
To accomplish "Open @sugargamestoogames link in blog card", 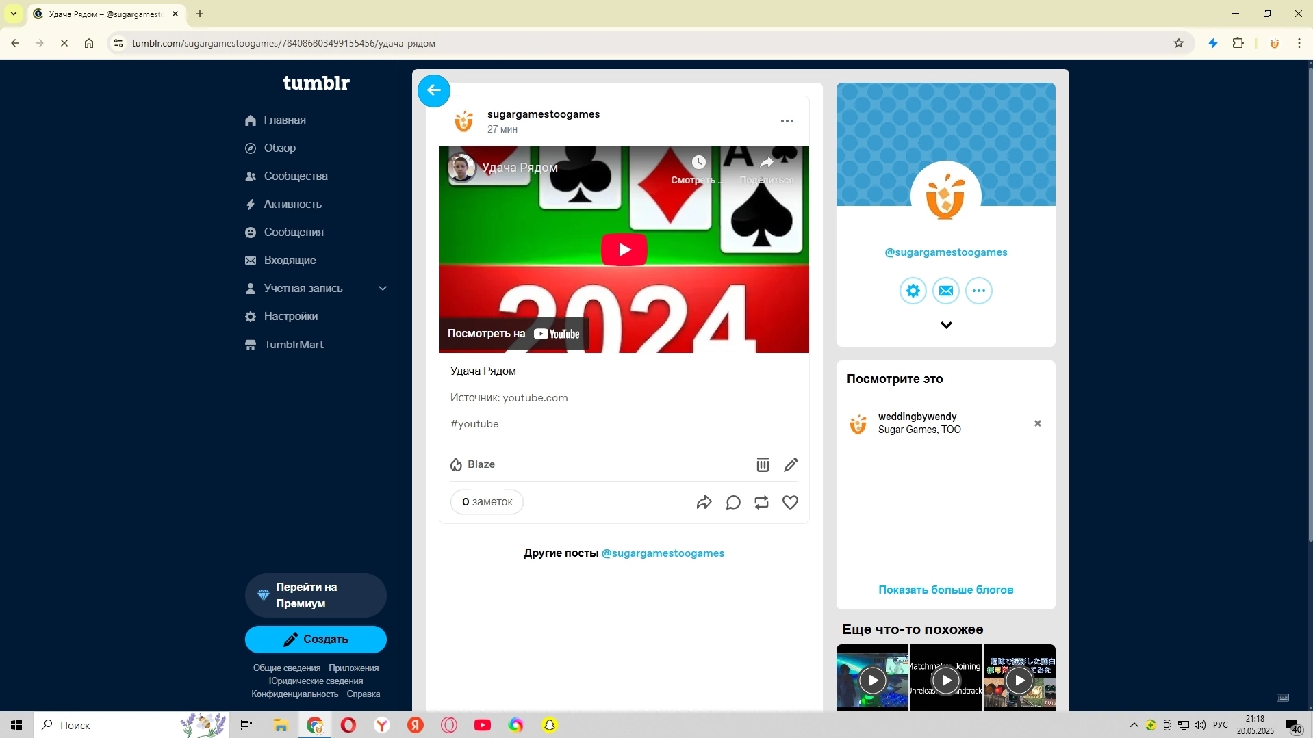I will coord(946,252).
